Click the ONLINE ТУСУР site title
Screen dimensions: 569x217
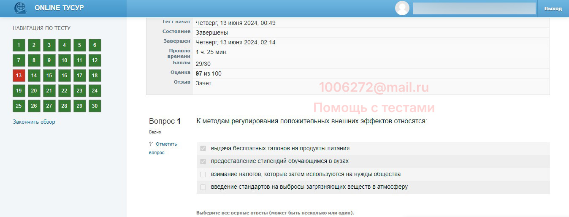click(x=59, y=8)
